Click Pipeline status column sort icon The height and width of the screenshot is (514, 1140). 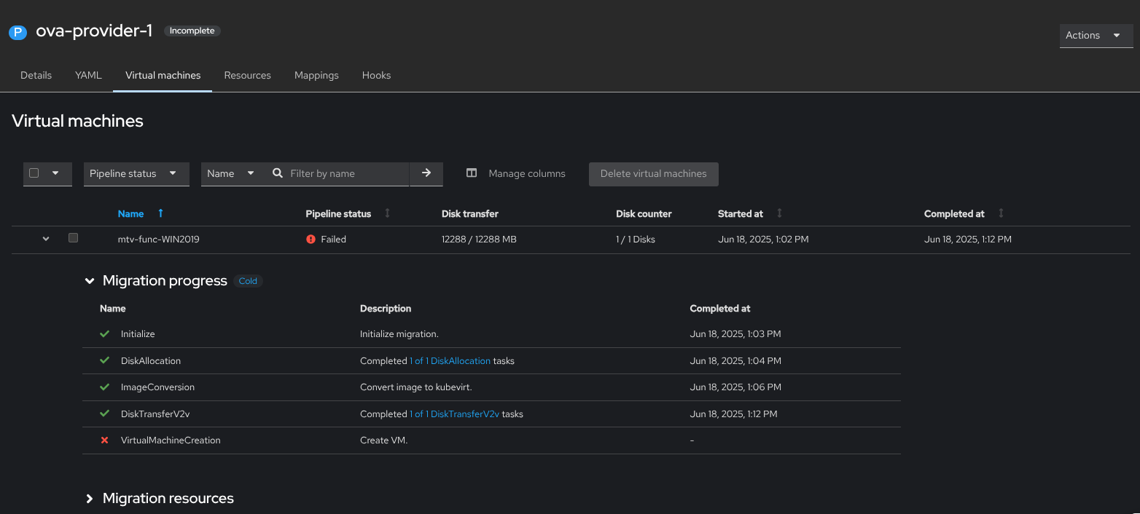click(387, 213)
